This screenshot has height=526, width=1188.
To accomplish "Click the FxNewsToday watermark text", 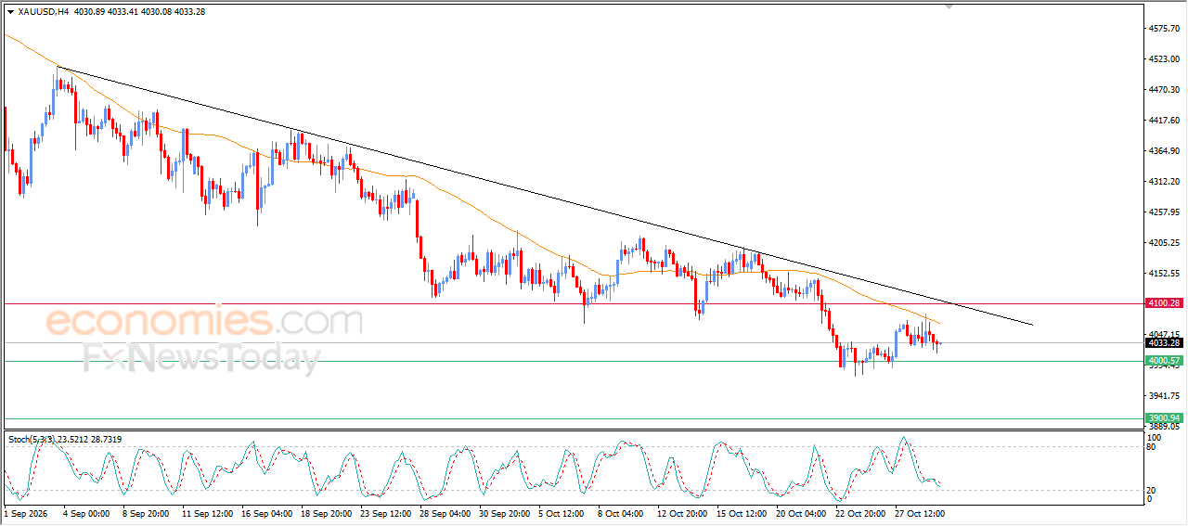I will [201, 358].
